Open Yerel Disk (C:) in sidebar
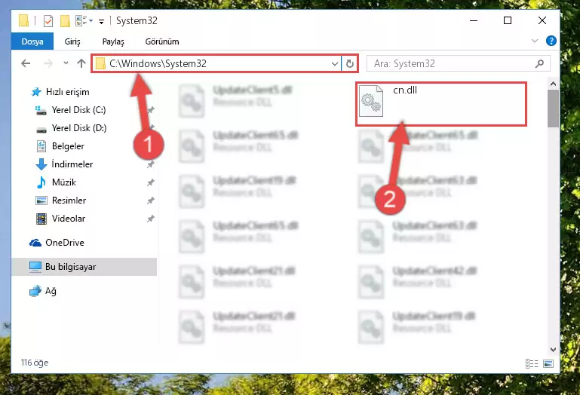The height and width of the screenshot is (395, 580). [x=78, y=110]
